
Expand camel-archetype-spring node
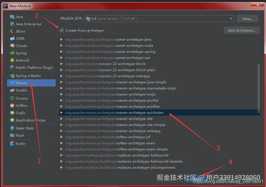[x=61, y=52]
